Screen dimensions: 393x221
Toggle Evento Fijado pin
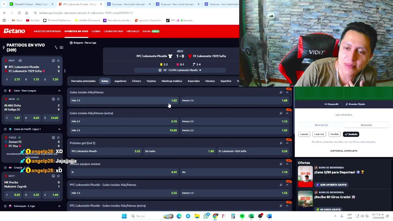pyautogui.click(x=355, y=104)
